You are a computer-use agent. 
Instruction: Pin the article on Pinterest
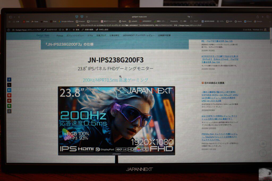point(9,101)
